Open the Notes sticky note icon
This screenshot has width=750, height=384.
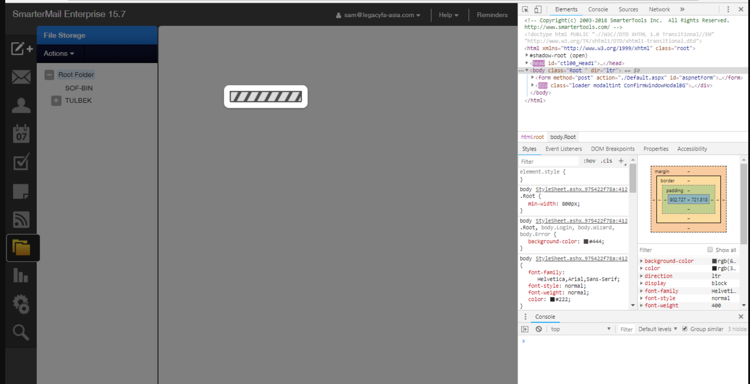[21, 191]
